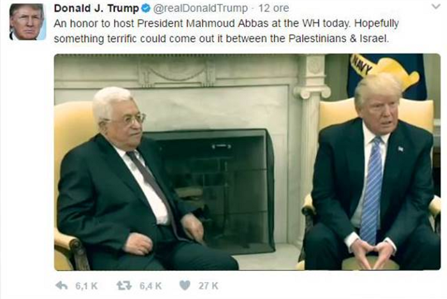The height and width of the screenshot is (299, 447).
Task: Click the word Hopefully in the tweet text
Action: click(x=376, y=24)
